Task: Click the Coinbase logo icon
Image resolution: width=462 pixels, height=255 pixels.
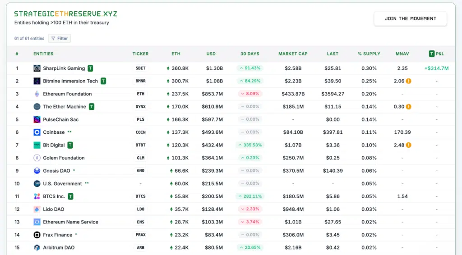Action: [x=37, y=132]
